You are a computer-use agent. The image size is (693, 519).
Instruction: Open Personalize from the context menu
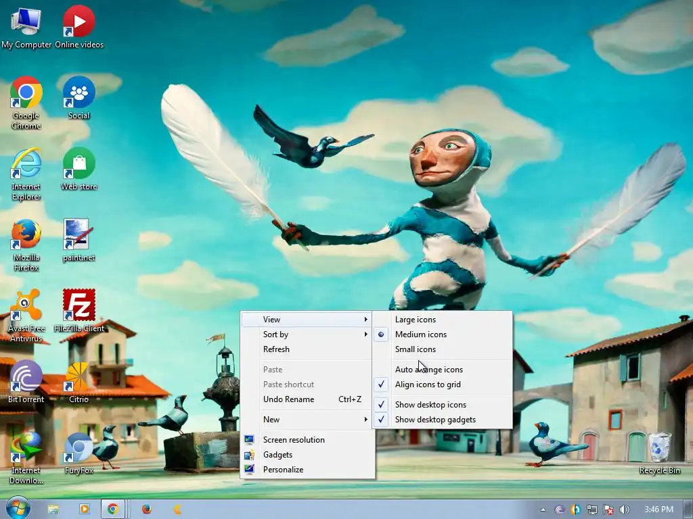(x=307, y=470)
